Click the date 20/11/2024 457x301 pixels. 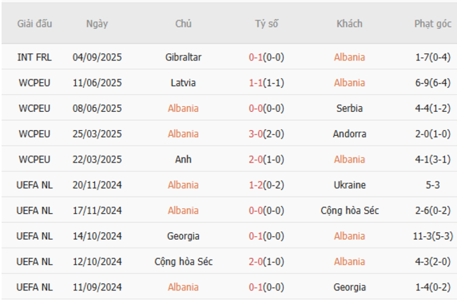point(97,185)
